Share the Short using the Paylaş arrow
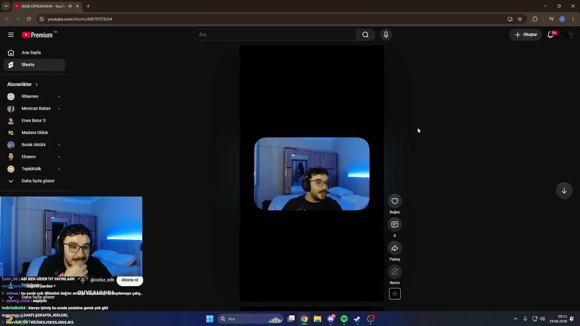This screenshot has width=580, height=326. coord(395,249)
